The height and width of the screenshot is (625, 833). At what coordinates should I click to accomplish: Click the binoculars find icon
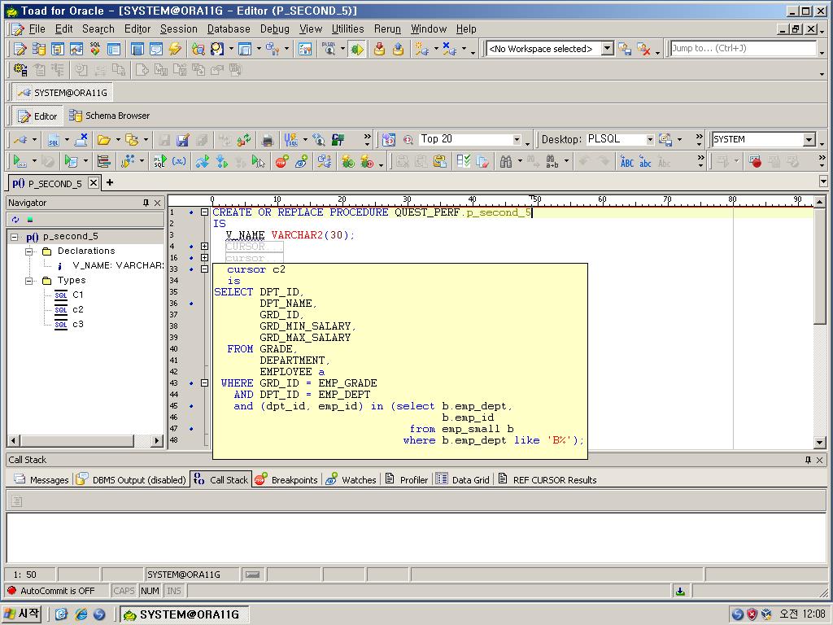click(x=506, y=162)
